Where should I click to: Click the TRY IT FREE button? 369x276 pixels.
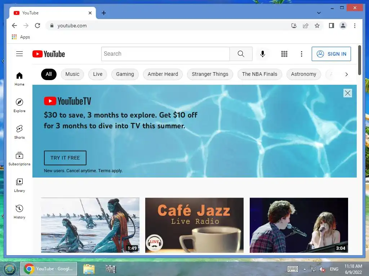tap(65, 158)
